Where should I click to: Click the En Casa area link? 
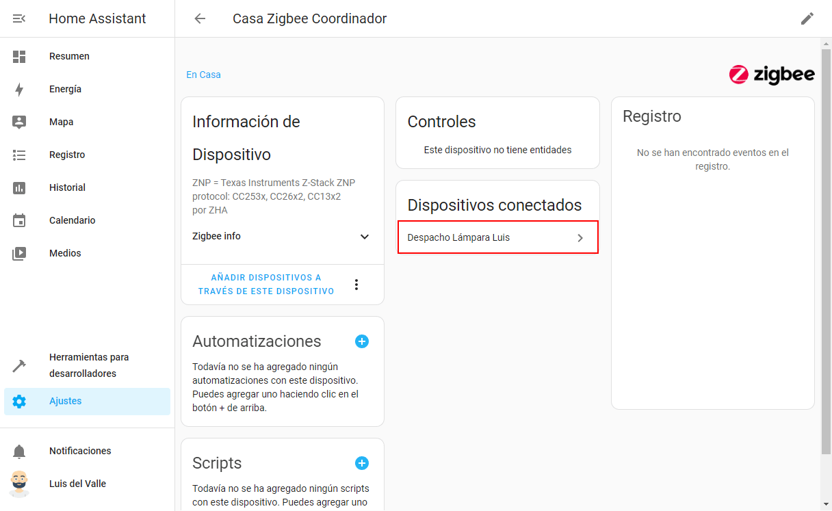tap(203, 75)
